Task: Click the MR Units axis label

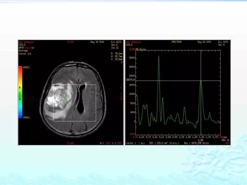Action: coord(141,49)
